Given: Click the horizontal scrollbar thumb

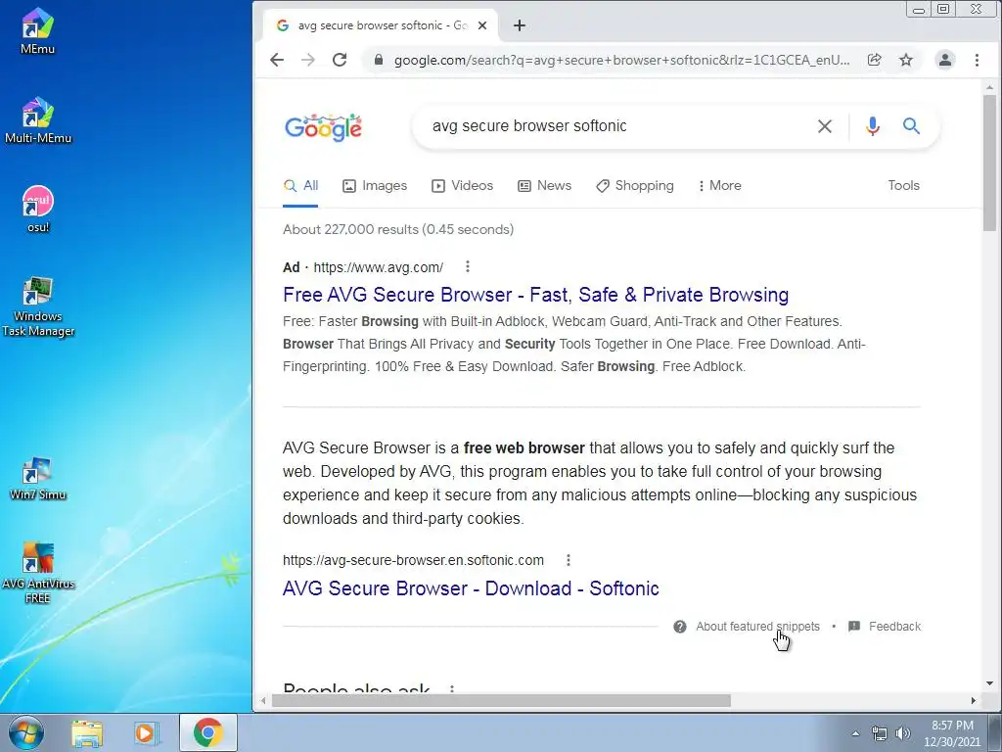Looking at the screenshot, I should (x=501, y=701).
